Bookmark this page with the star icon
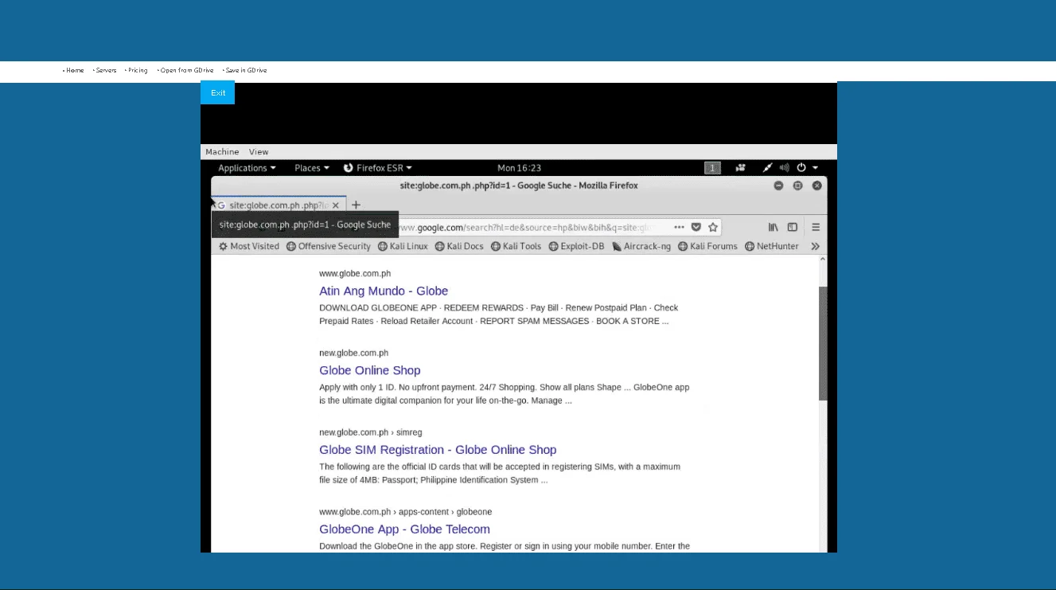1056x590 pixels. tap(713, 227)
